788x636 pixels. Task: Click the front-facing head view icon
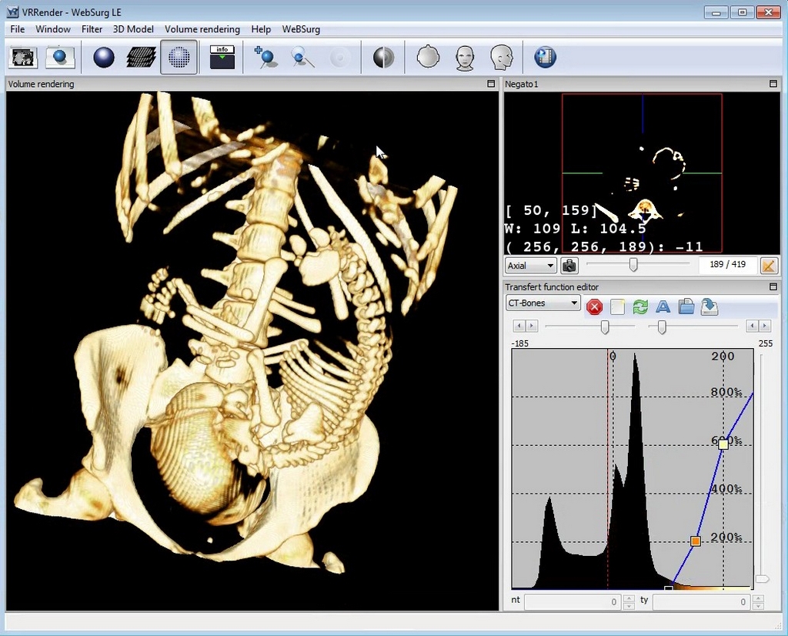click(x=465, y=58)
